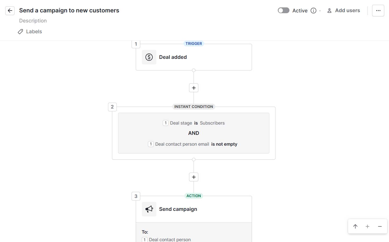The width and height of the screenshot is (389, 242).
Task: Open the three-dot options menu
Action: (x=378, y=11)
